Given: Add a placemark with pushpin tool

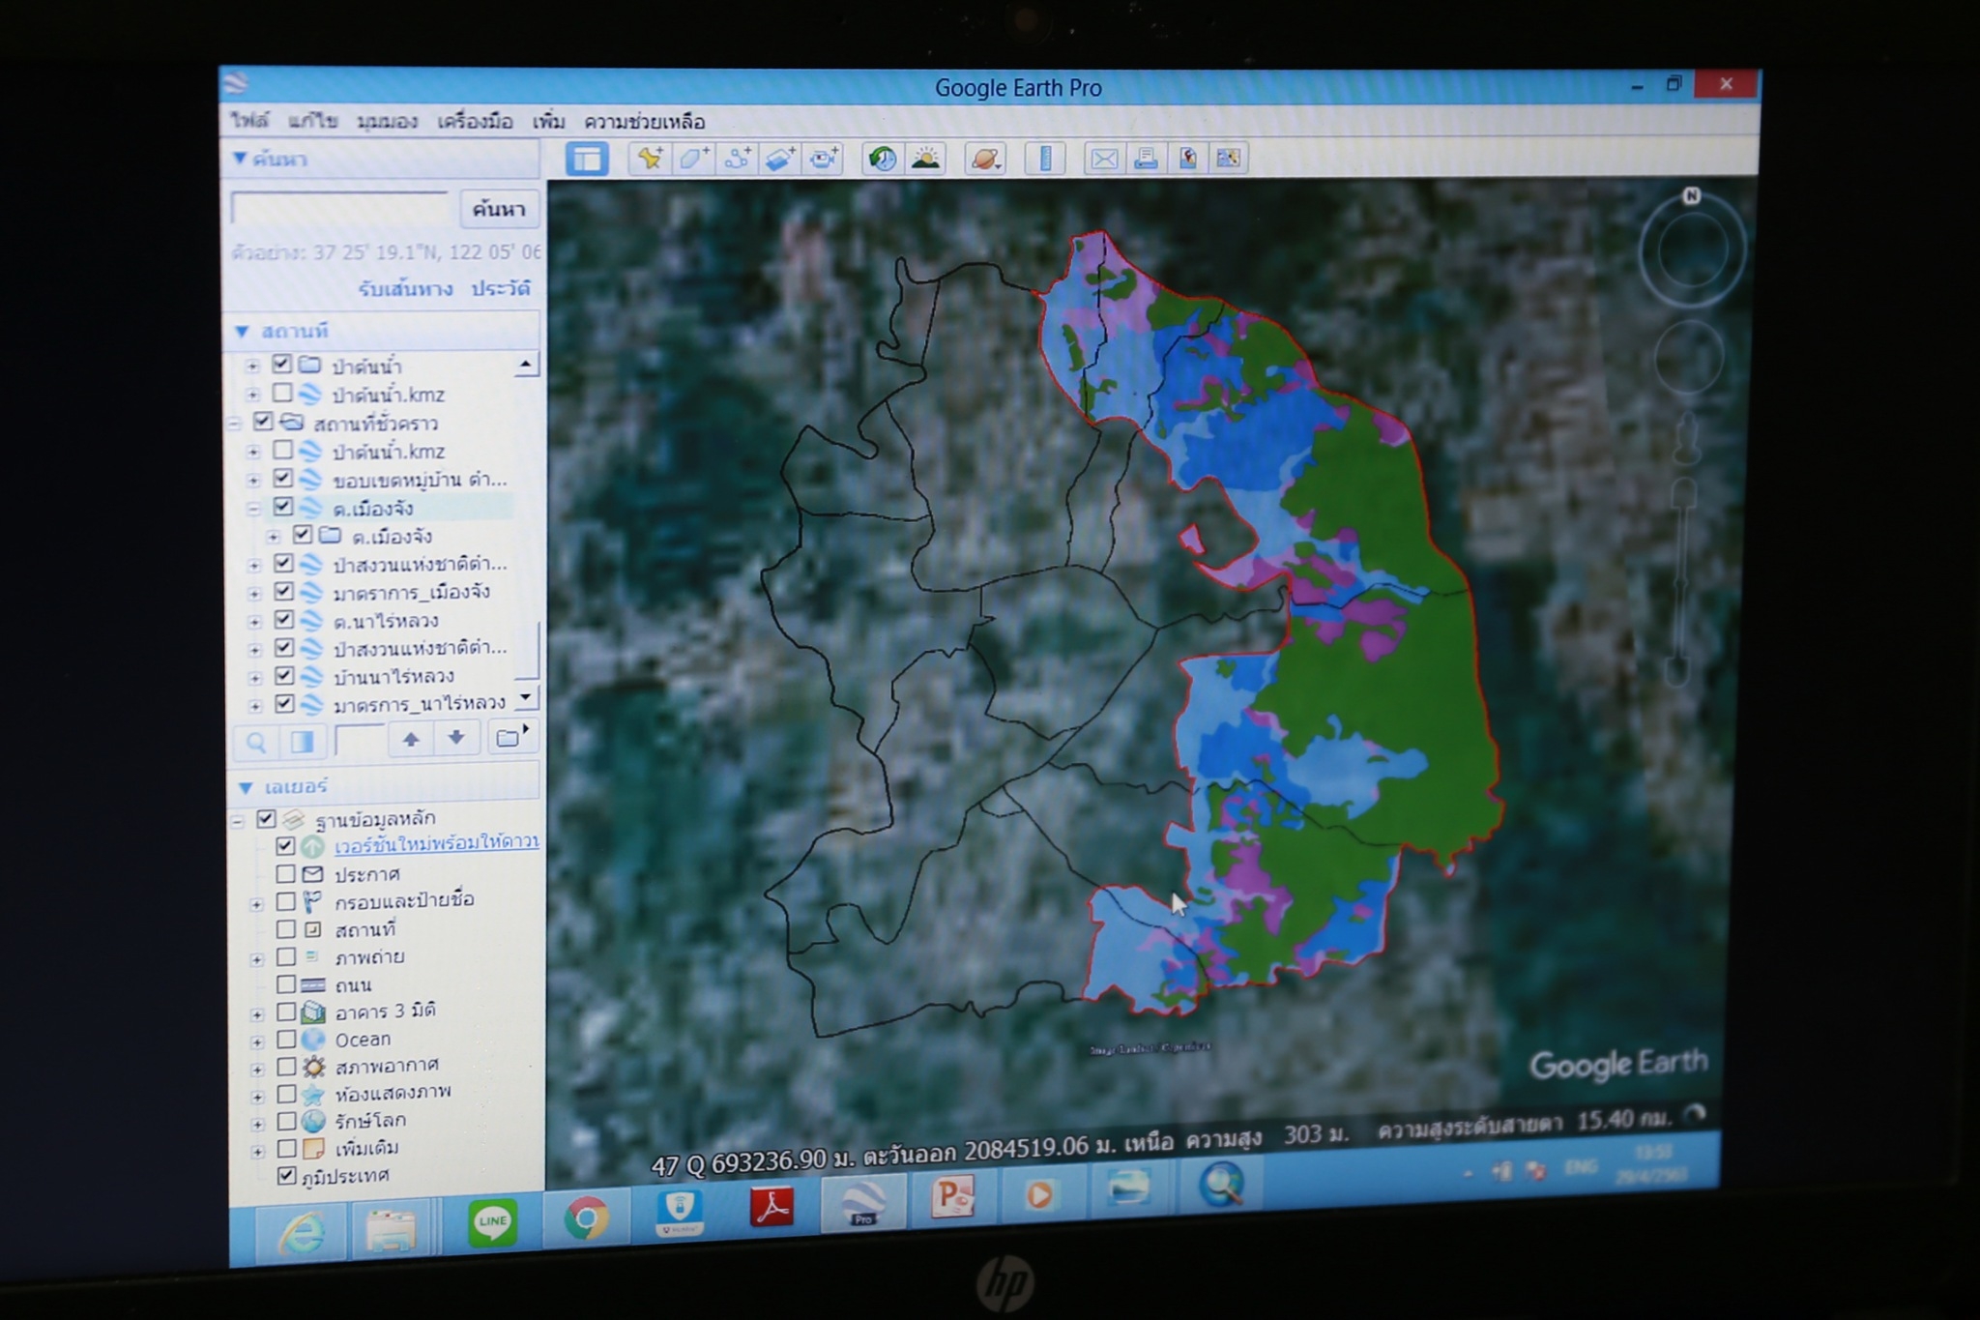Looking at the screenshot, I should point(649,158).
